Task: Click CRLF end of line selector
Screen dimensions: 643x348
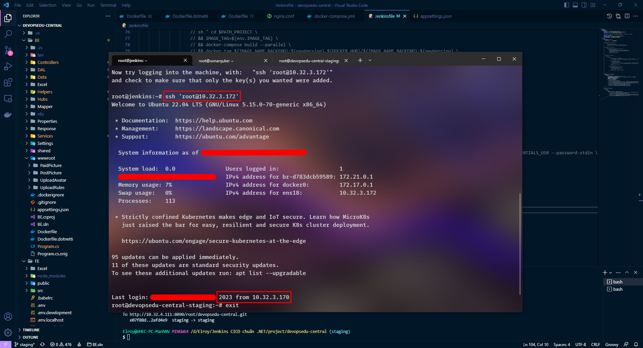Action: (595, 344)
